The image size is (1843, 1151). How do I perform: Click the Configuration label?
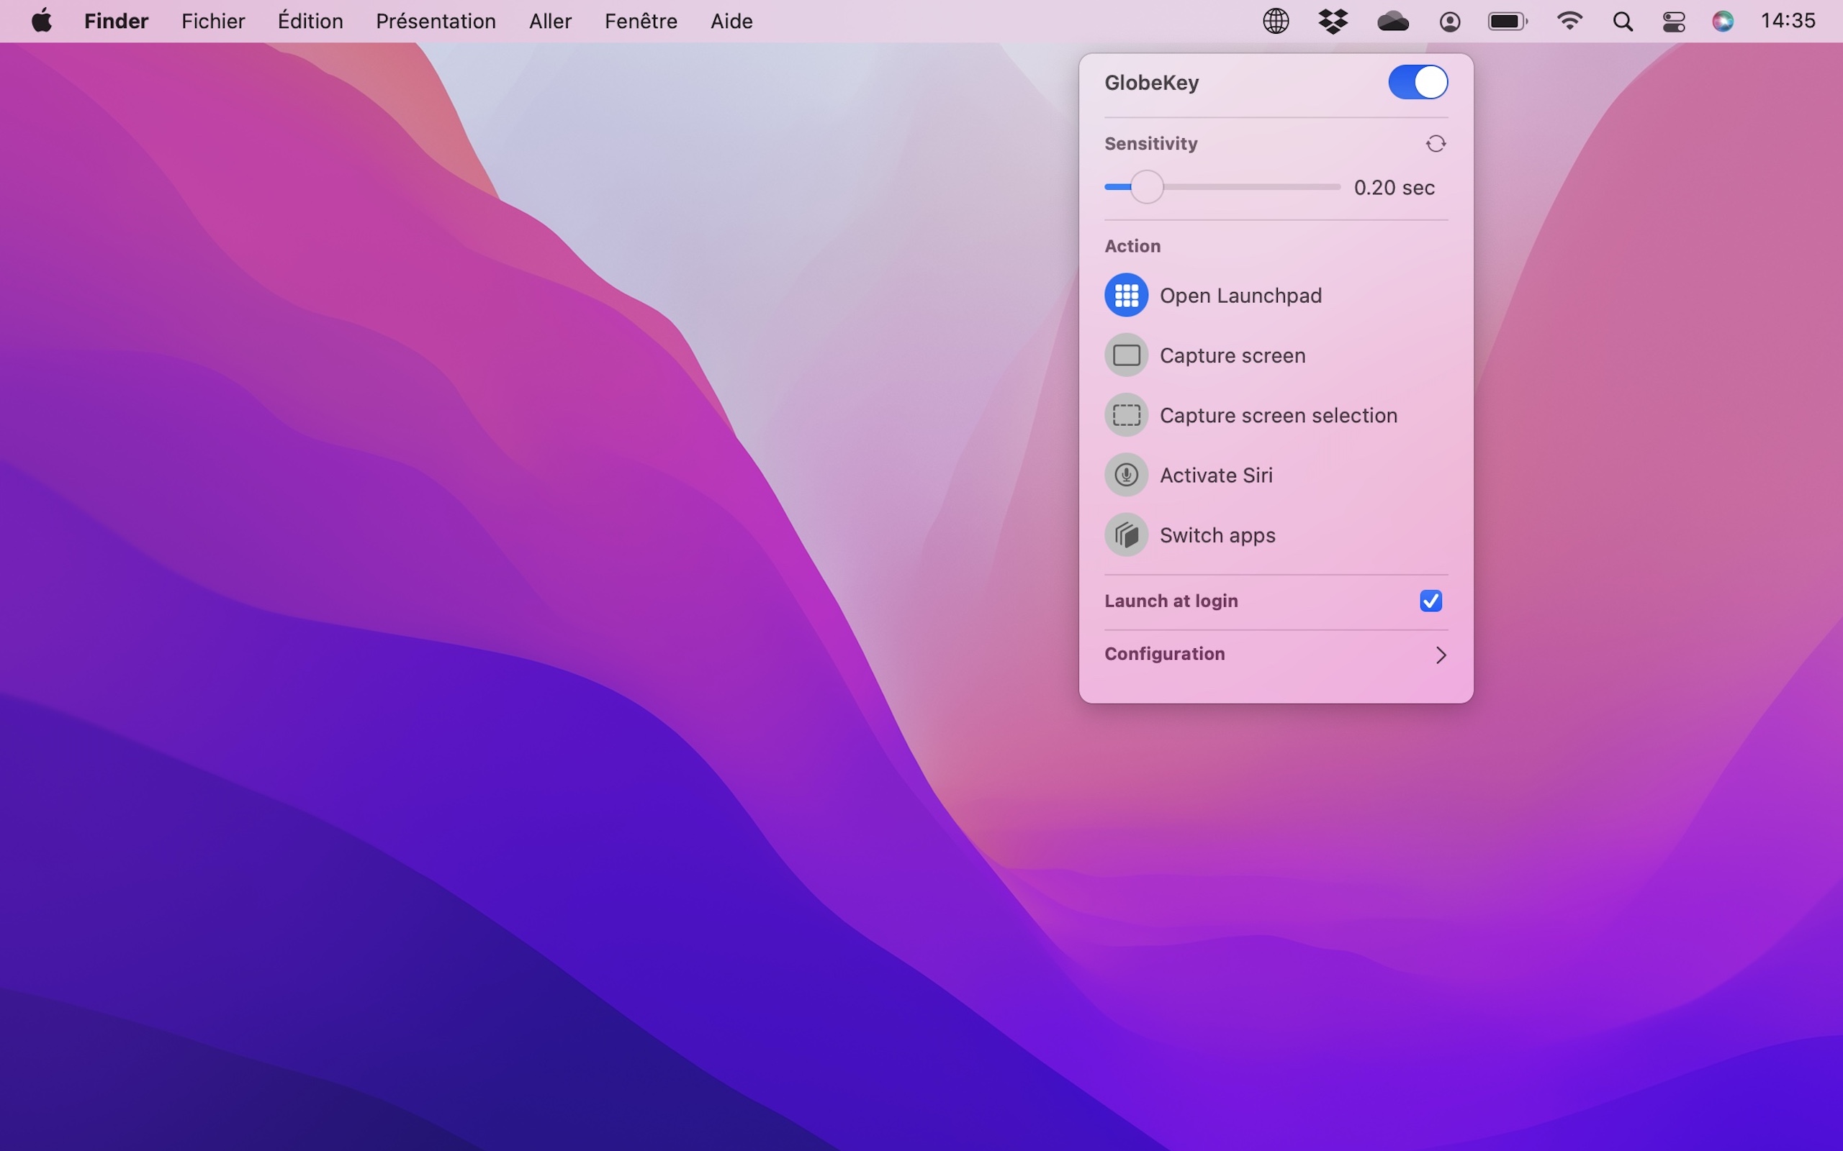pos(1164,654)
